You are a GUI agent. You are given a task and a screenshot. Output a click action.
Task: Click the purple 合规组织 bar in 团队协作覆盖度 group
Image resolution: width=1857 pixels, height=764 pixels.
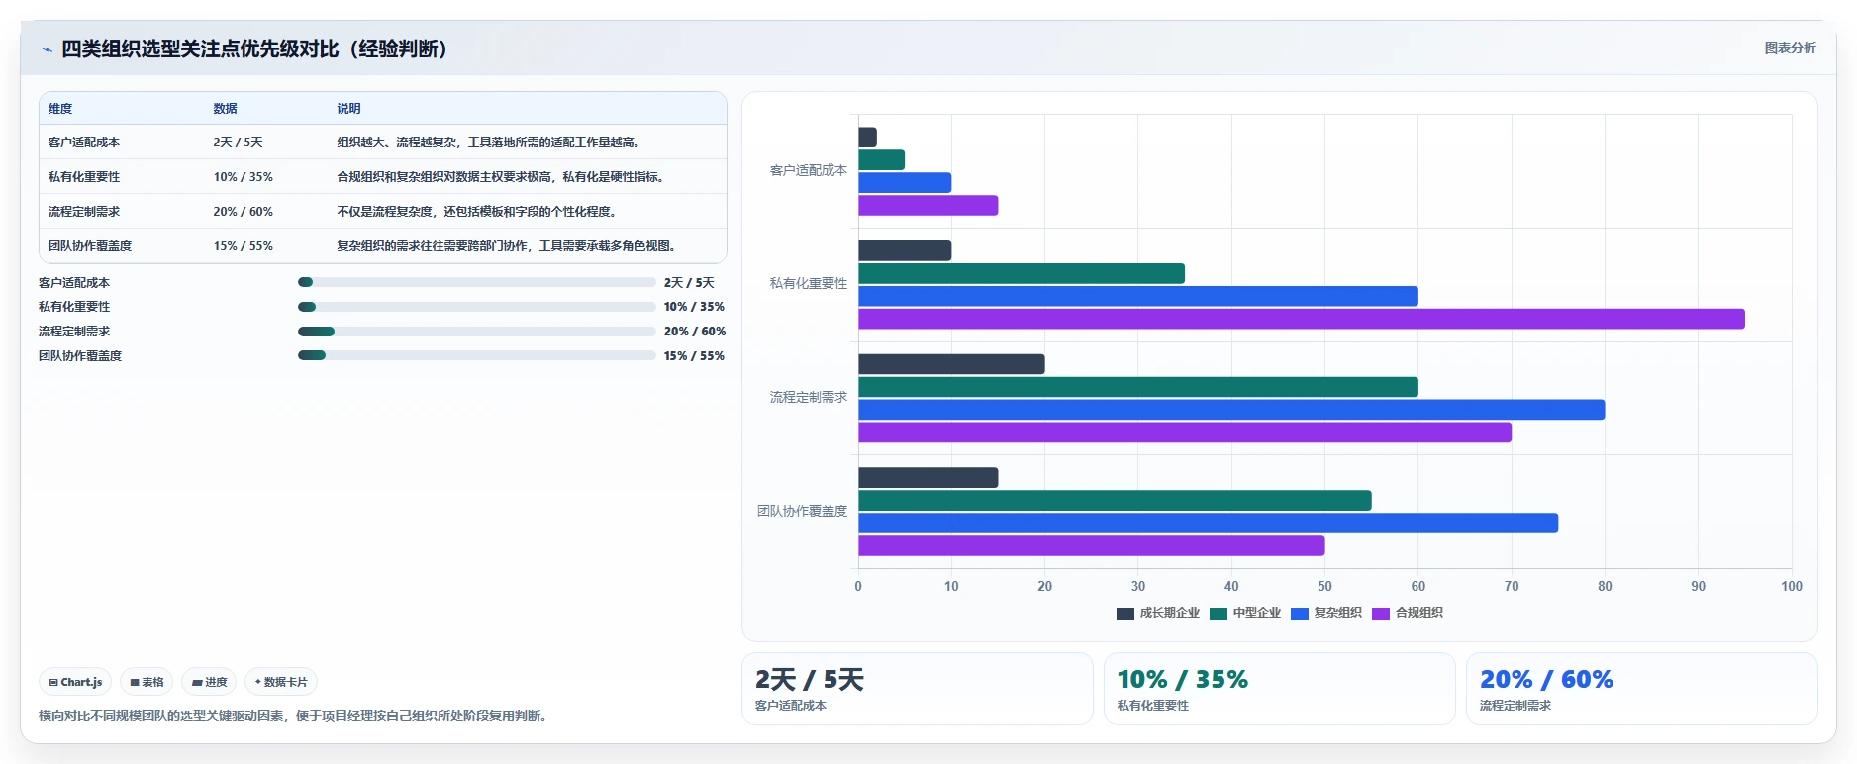pos(1091,546)
